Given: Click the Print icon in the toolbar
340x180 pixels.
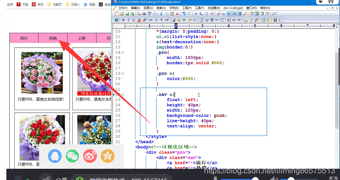Looking at the screenshot, I should click(144, 14).
